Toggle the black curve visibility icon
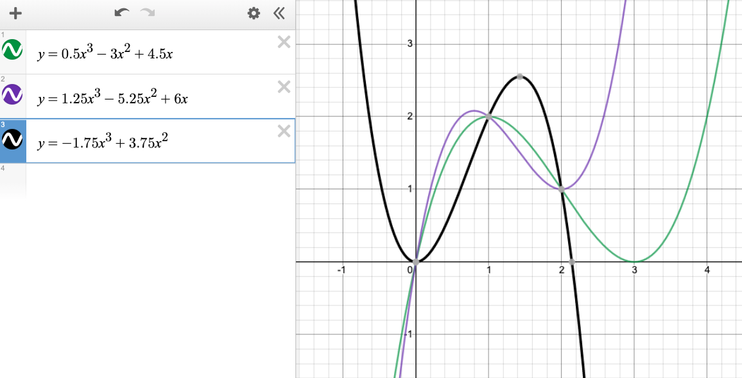 coord(13,140)
